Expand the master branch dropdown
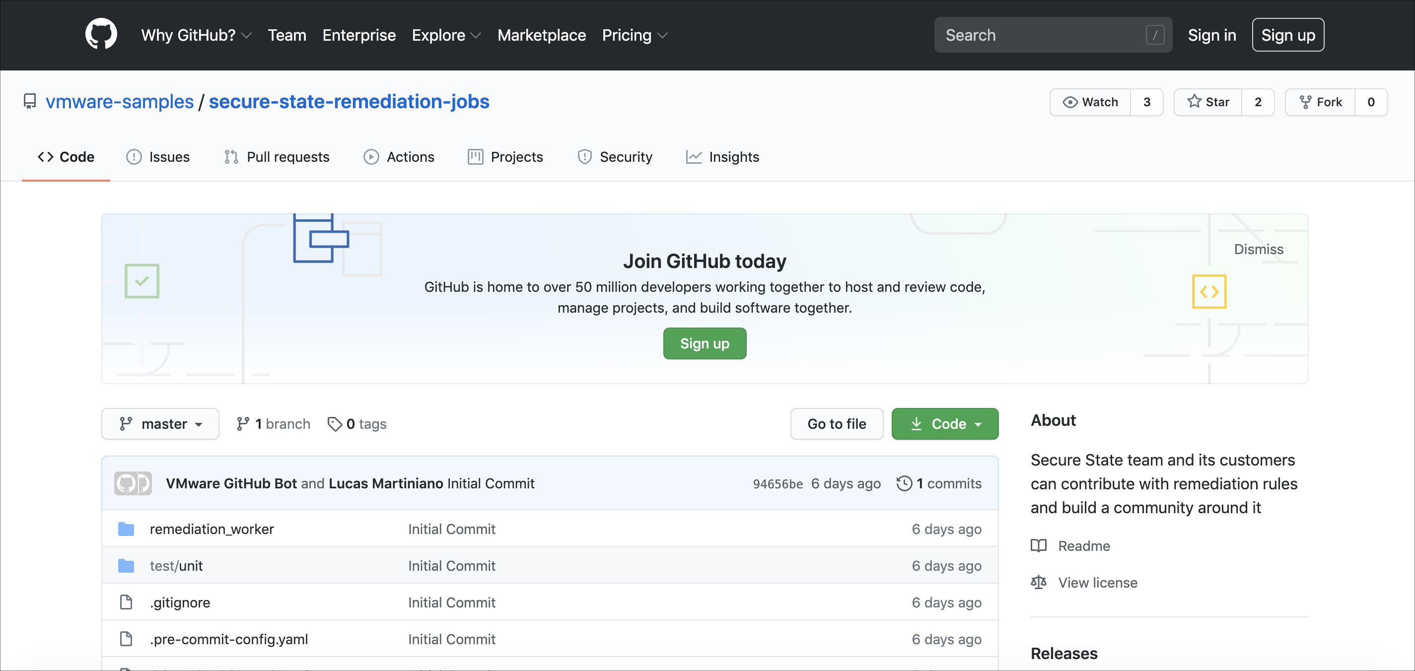 (161, 423)
